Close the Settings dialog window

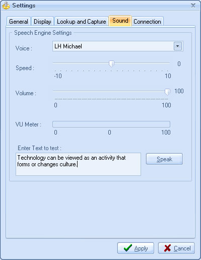coord(193,6)
